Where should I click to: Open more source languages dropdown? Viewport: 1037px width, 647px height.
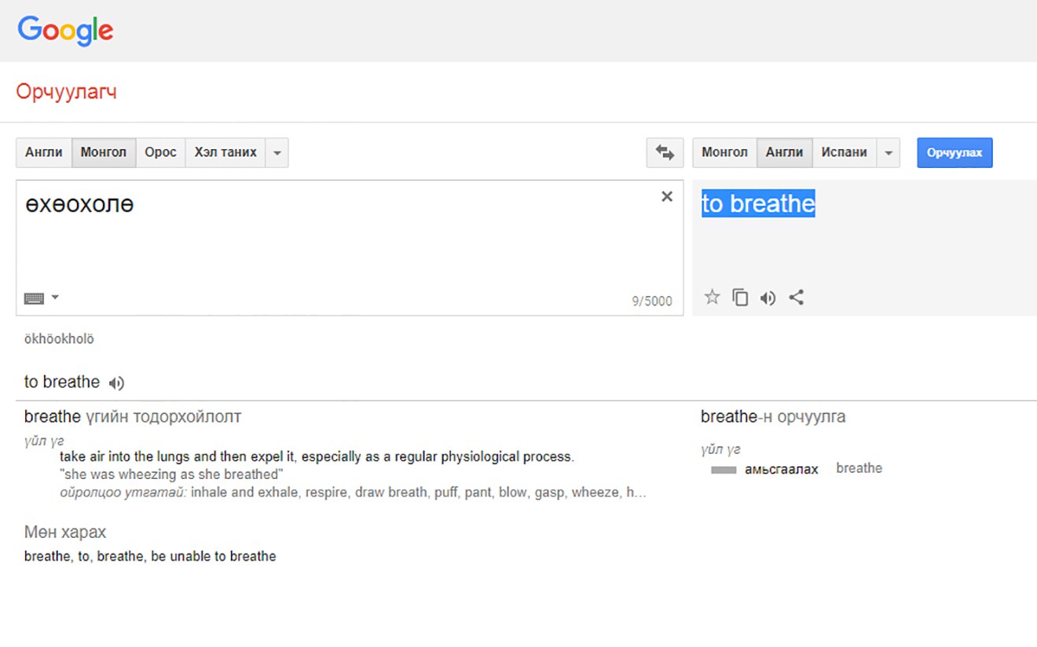pyautogui.click(x=277, y=152)
